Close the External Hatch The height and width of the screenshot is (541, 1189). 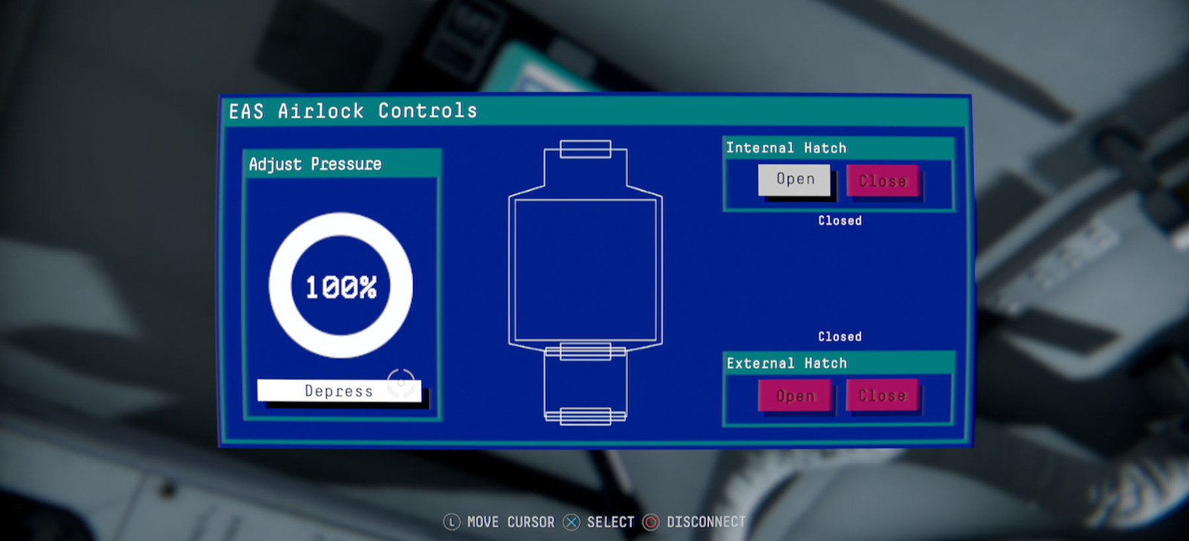coord(882,396)
